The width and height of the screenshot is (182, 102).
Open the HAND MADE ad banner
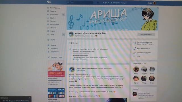(56, 69)
